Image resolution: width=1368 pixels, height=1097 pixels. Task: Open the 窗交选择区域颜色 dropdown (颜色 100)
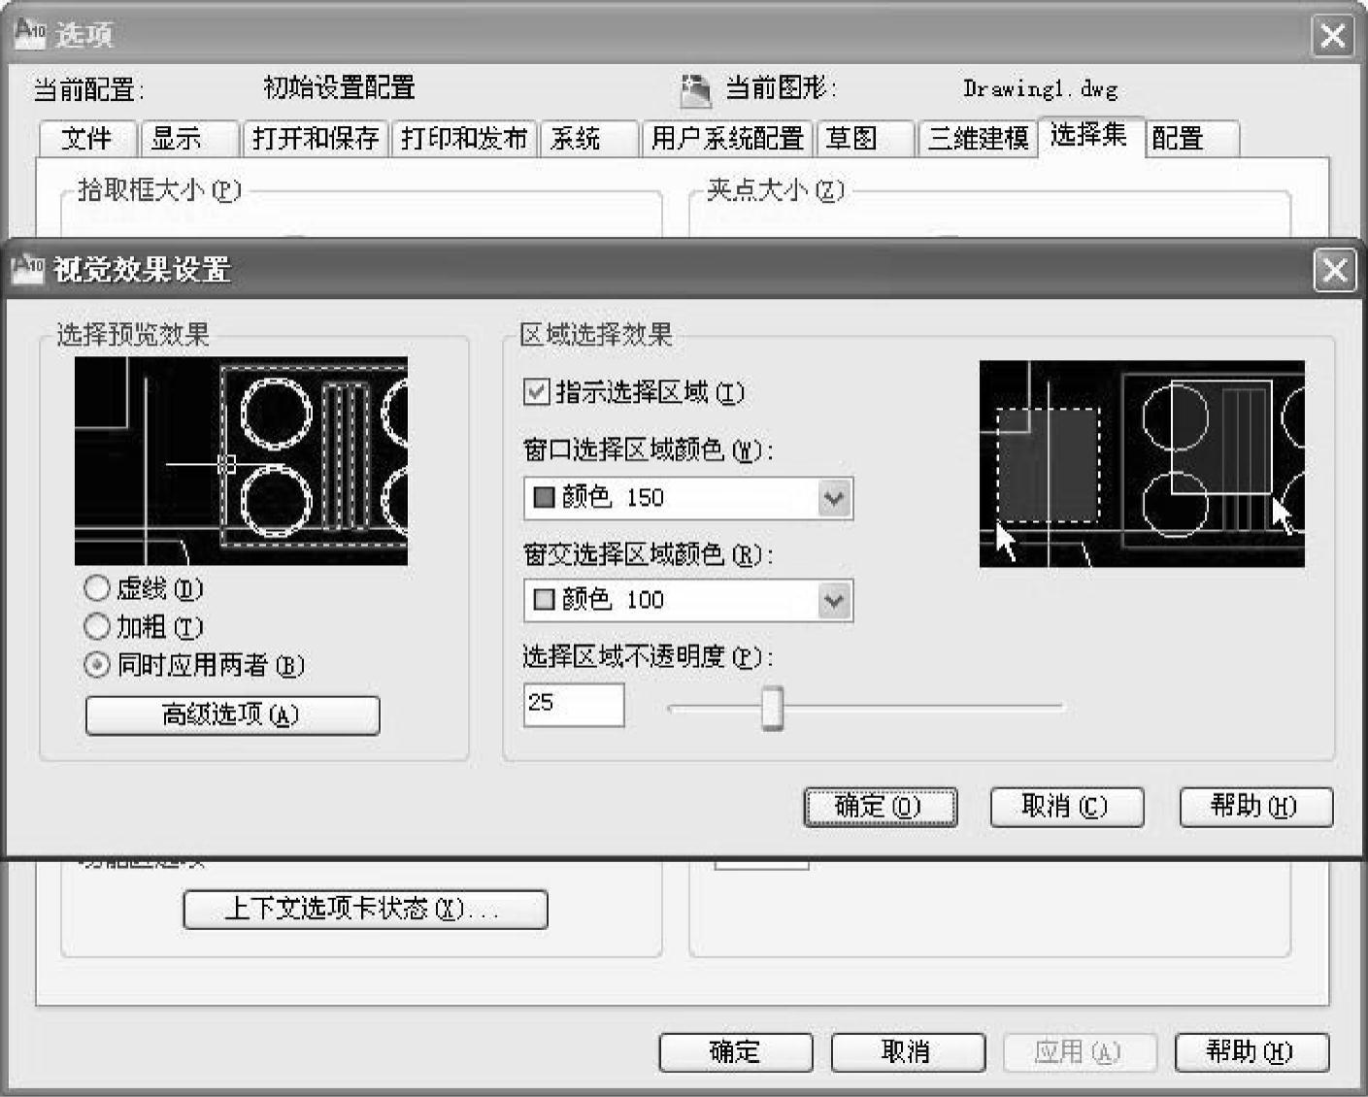coord(687,600)
